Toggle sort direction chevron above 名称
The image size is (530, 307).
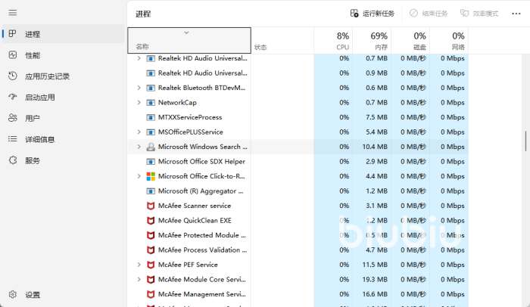[x=186, y=33]
